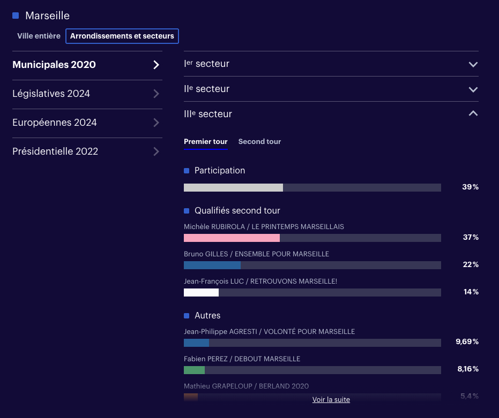This screenshot has height=418, width=499.
Task: Select the Premier tour tab
Action: point(205,141)
